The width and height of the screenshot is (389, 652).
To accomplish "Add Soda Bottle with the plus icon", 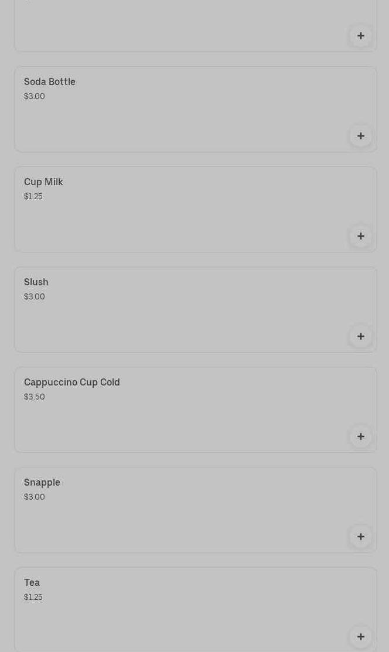I will 360,136.
